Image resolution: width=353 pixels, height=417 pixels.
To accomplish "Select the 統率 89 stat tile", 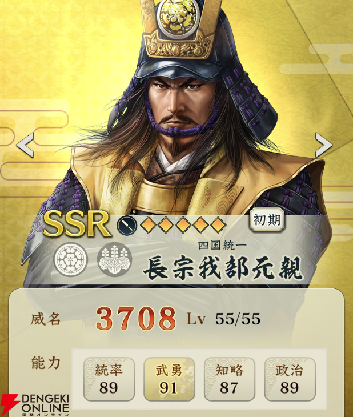I will tap(109, 379).
